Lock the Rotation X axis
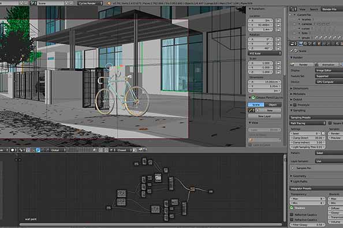343x228 pixels. coord(278,39)
